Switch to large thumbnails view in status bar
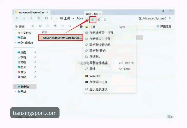Screen dimensions: 187x128 (x=172, y=117)
